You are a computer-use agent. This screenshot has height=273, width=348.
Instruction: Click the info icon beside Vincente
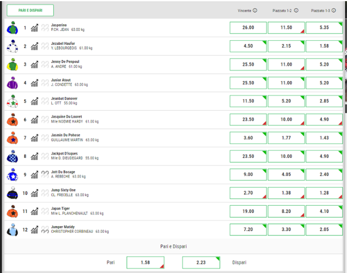(x=255, y=10)
